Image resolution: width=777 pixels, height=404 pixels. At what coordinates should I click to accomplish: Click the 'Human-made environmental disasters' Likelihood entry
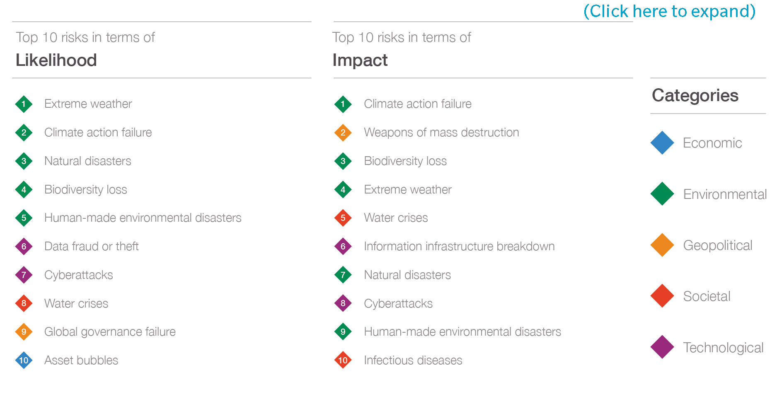coord(143,218)
